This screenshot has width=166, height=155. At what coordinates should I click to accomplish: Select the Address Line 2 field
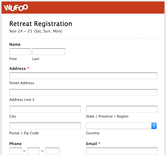[83, 93]
